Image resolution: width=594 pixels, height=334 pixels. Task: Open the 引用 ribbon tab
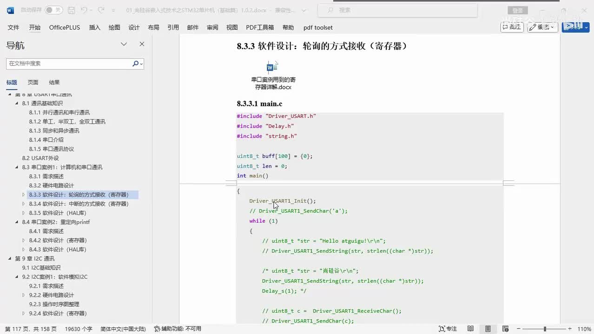coord(173,27)
